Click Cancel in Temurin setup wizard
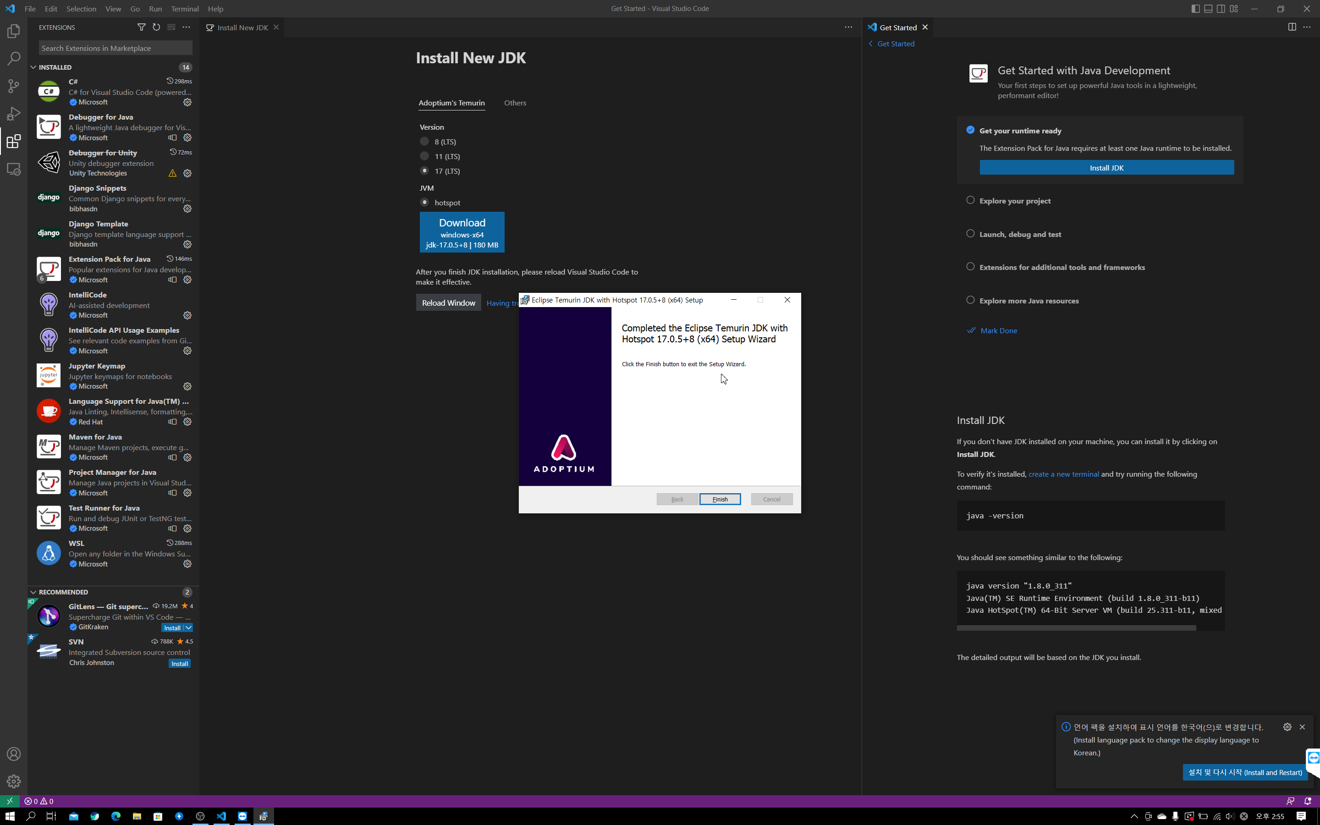 pyautogui.click(x=771, y=499)
